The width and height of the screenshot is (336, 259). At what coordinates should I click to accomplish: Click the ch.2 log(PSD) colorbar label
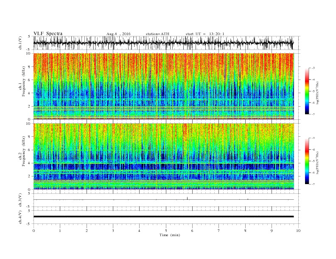(x=317, y=163)
